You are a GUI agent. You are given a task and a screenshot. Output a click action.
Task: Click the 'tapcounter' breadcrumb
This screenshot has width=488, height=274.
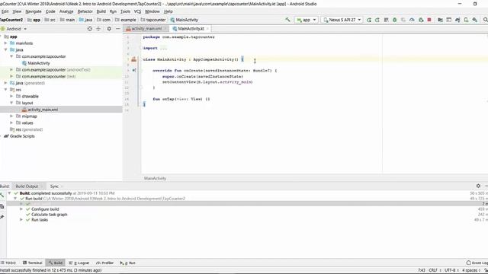153,20
